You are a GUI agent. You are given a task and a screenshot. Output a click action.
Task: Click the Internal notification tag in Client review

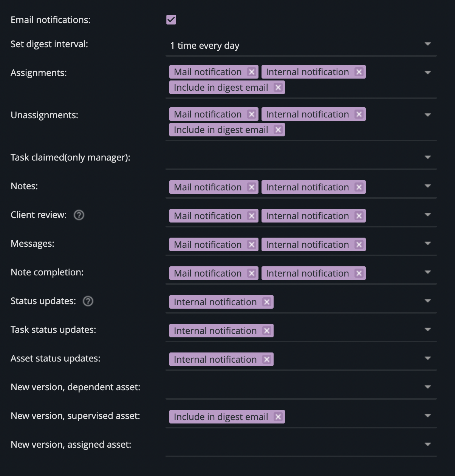pos(307,216)
